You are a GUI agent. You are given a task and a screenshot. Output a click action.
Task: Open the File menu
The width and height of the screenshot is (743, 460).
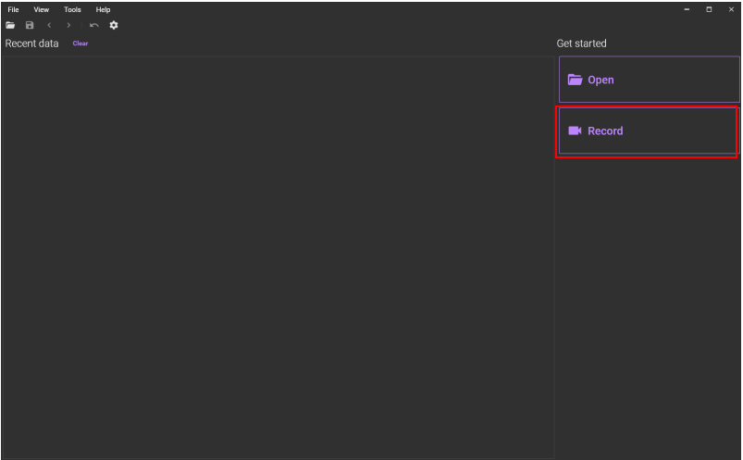point(13,9)
